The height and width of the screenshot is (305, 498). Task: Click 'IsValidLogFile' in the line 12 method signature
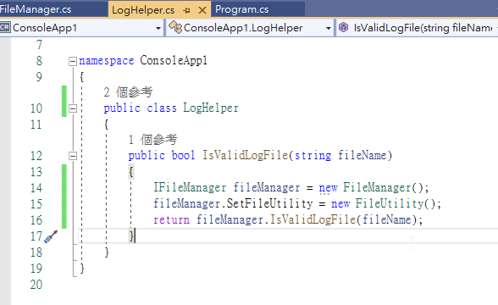(246, 155)
